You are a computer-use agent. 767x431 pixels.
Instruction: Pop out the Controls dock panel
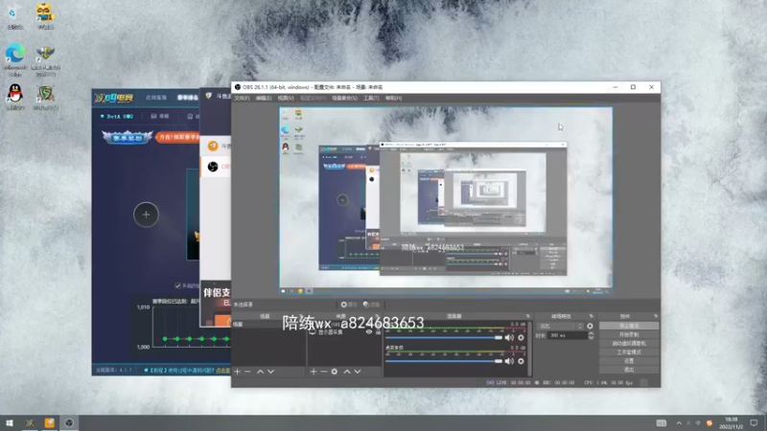tap(656, 316)
